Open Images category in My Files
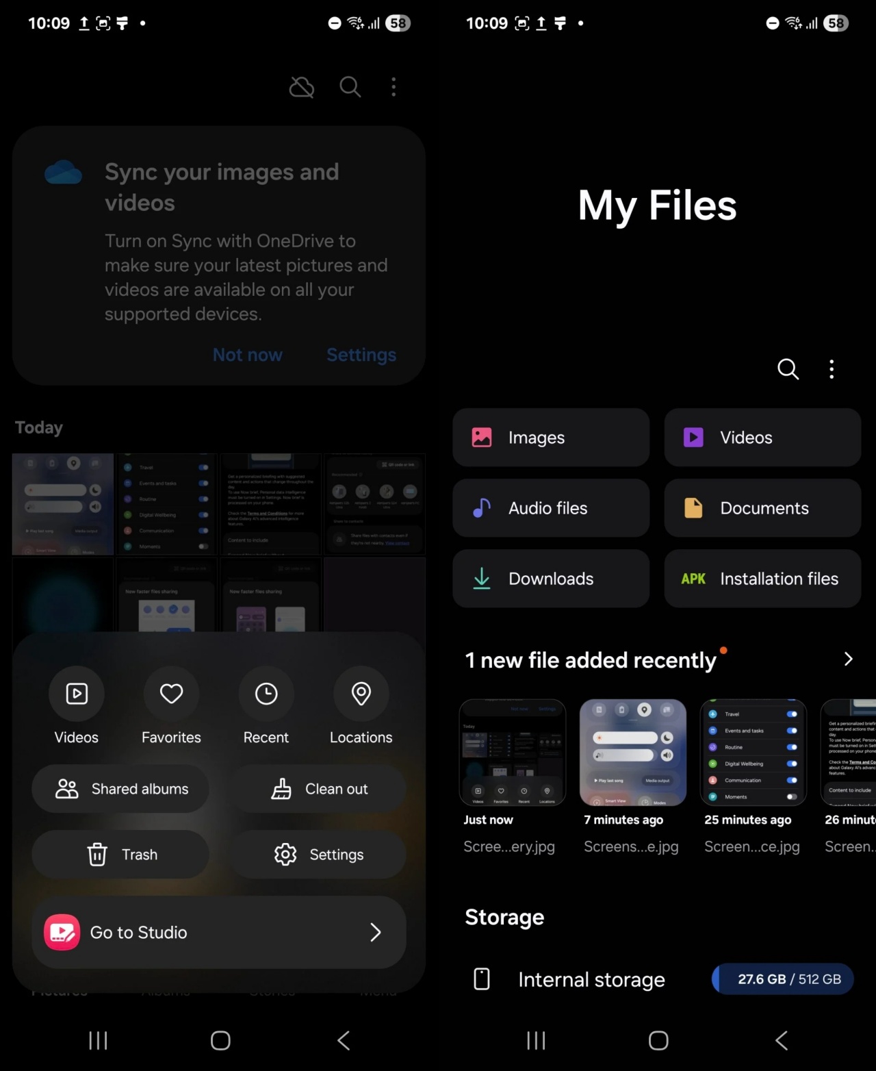Screen dimensions: 876x1071 551,438
